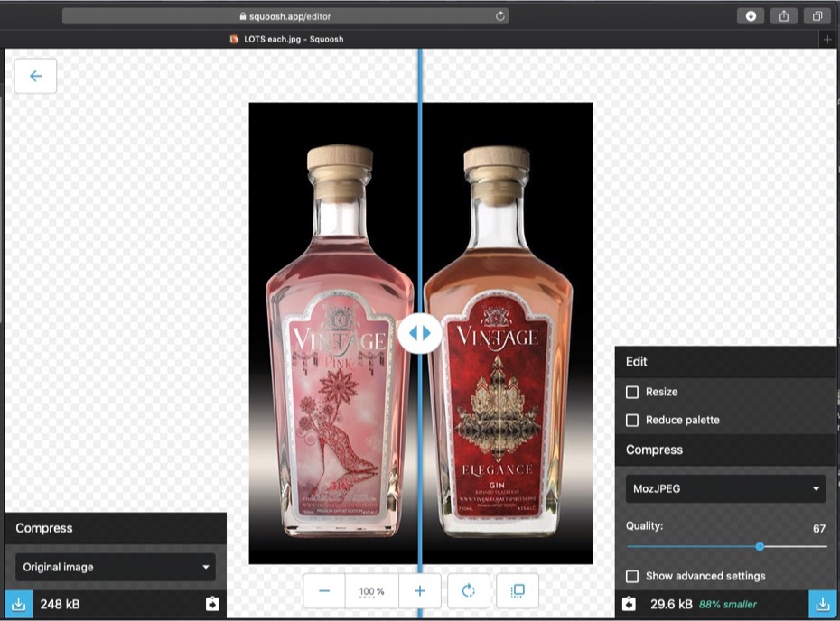Toggle the background checkerboard icon

(518, 591)
